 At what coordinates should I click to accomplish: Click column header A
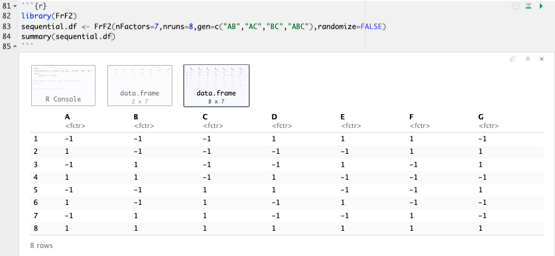point(67,117)
